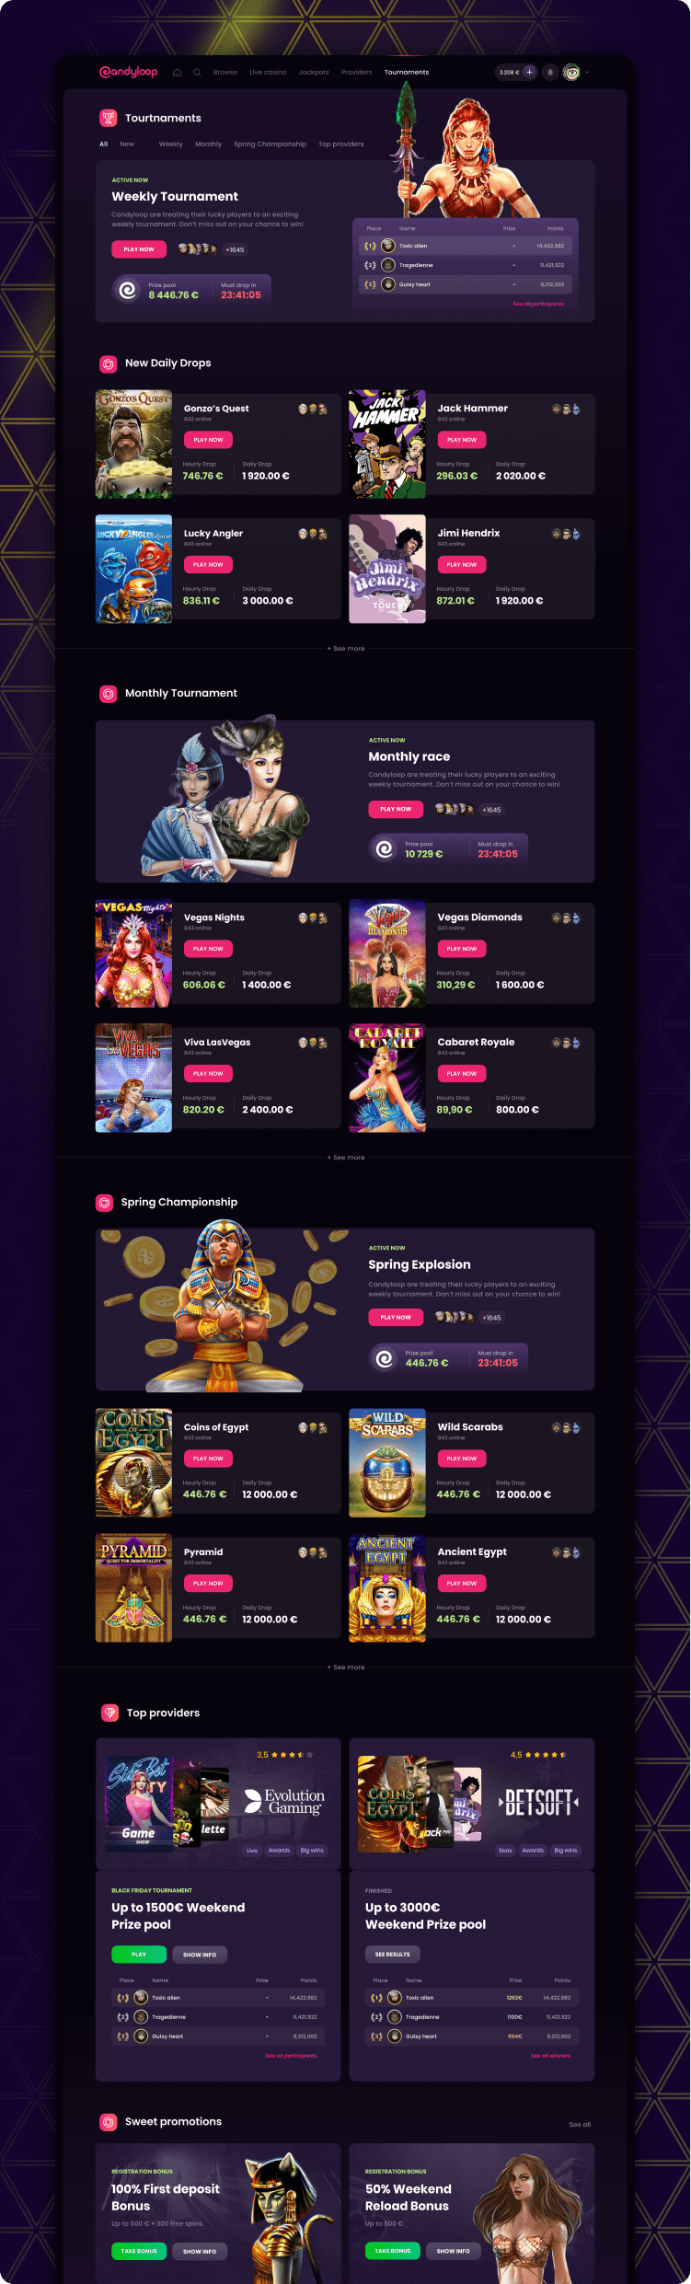Add funds with the plus icon
The height and width of the screenshot is (2284, 691).
[529, 72]
